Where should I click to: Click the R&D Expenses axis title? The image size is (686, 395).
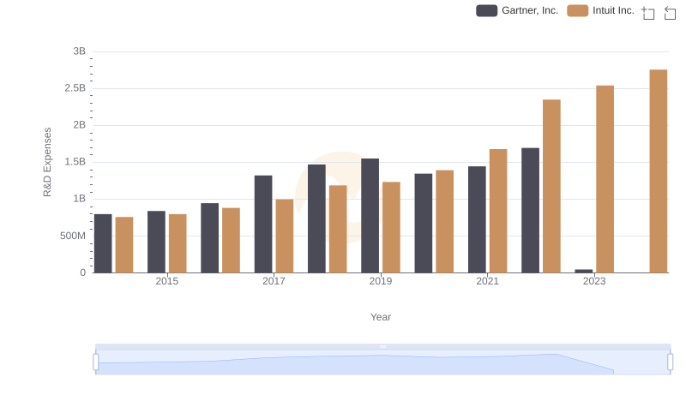click(48, 162)
